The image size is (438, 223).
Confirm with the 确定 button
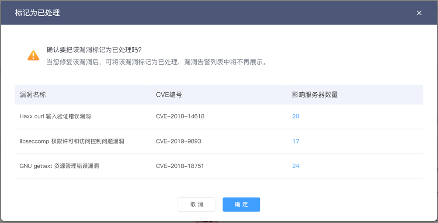[x=241, y=205]
